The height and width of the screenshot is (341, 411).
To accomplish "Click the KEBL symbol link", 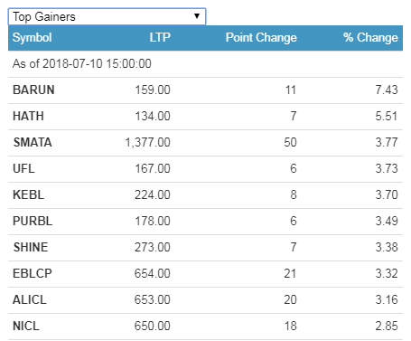I will 29,194.
